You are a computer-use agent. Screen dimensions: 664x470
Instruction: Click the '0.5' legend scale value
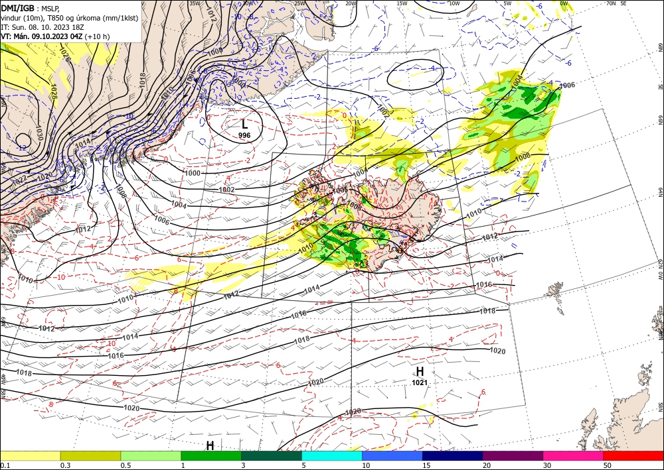click(125, 465)
